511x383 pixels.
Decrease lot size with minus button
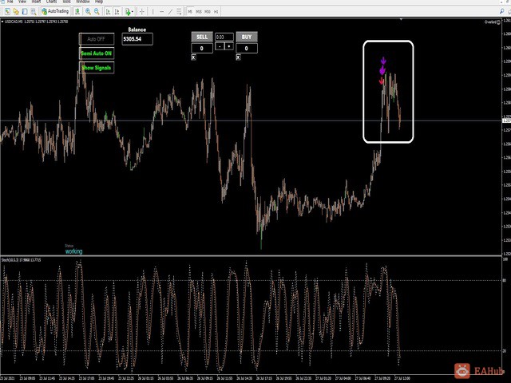coord(220,46)
